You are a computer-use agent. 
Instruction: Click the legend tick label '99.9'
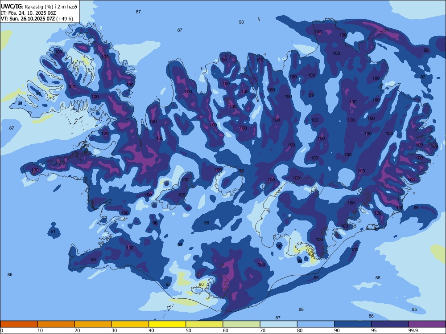click(413, 330)
